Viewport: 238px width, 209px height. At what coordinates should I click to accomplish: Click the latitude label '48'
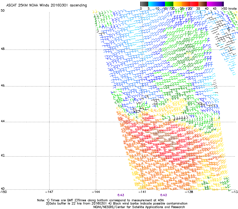tap(3, 49)
